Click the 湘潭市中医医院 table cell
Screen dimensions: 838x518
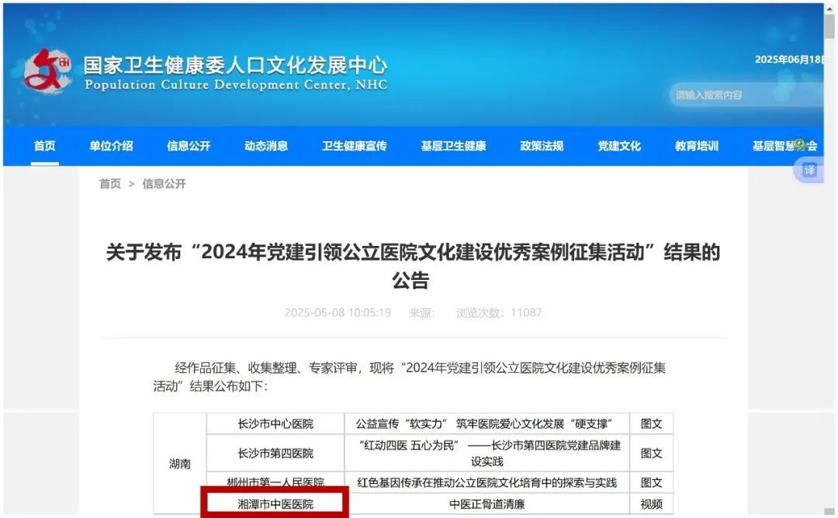pyautogui.click(x=275, y=503)
